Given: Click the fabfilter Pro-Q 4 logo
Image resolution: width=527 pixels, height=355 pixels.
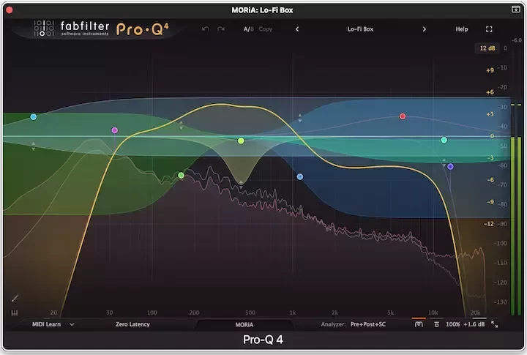Looking at the screenshot, I should [101, 29].
